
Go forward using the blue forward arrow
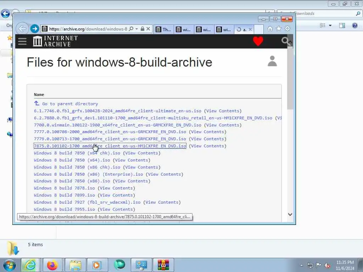tap(35, 29)
